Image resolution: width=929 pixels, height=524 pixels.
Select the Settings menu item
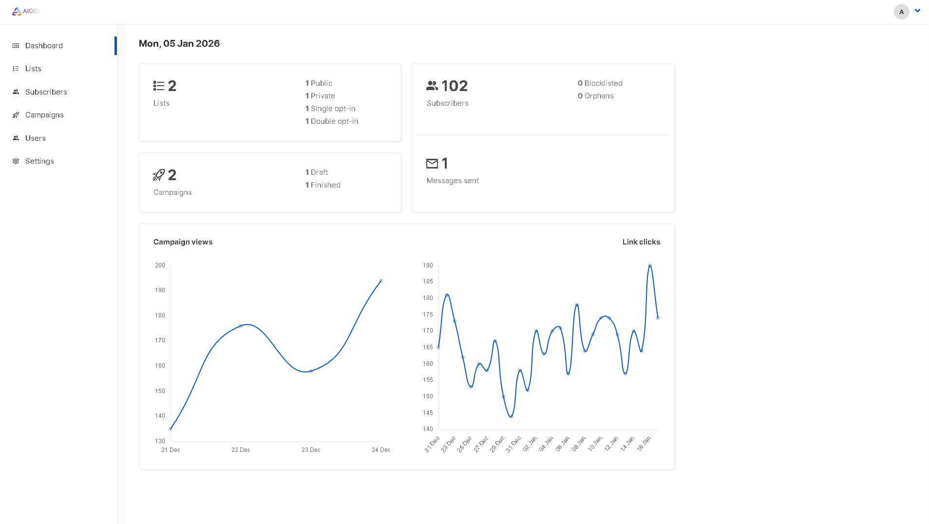pos(39,161)
